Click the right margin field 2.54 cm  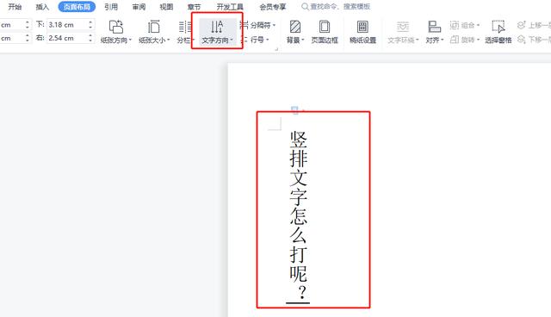pos(67,38)
